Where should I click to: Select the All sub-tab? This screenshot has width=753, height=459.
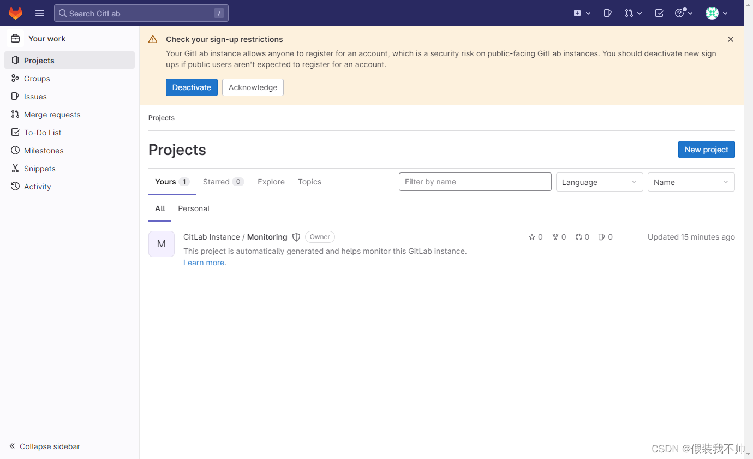point(160,208)
